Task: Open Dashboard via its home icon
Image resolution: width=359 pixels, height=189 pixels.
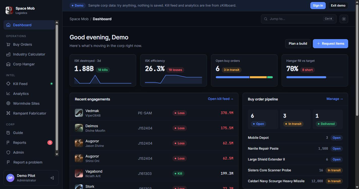Action: (8, 25)
